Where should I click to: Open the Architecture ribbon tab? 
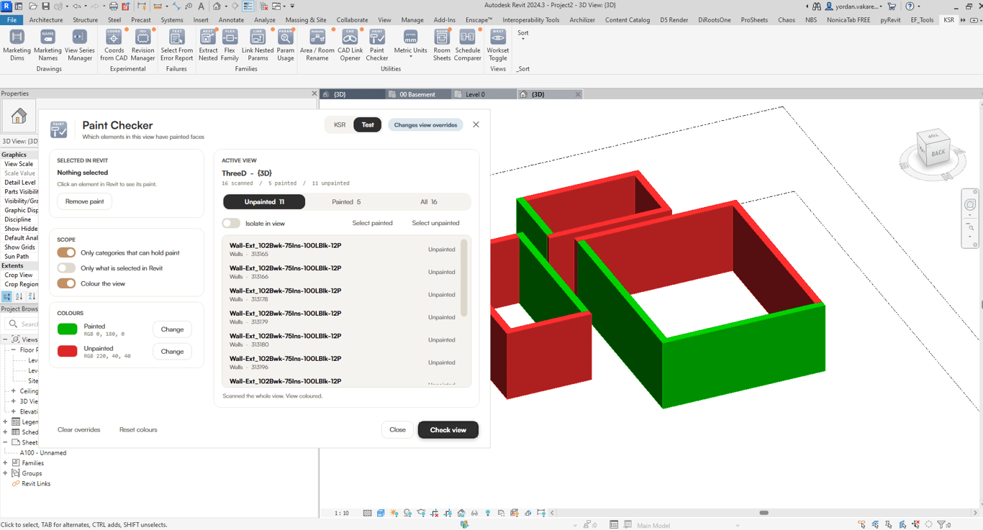click(x=46, y=20)
